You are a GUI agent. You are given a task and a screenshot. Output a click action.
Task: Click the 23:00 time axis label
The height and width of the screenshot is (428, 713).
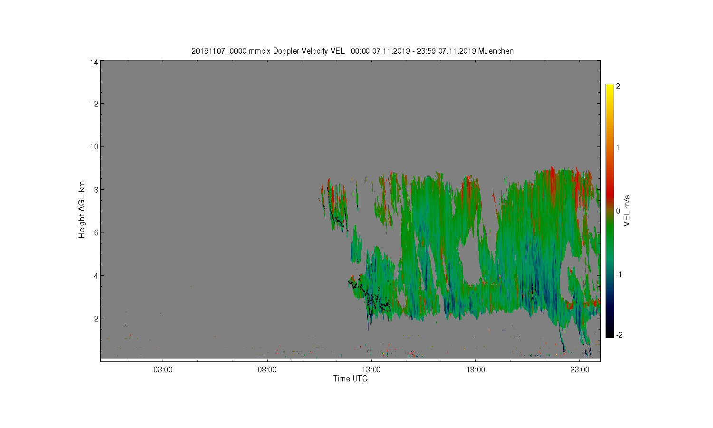click(x=579, y=370)
